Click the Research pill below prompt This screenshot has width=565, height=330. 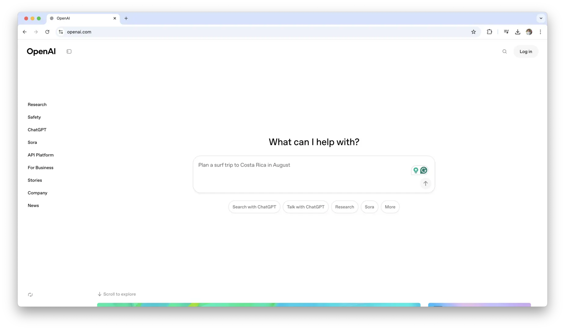pyautogui.click(x=344, y=207)
